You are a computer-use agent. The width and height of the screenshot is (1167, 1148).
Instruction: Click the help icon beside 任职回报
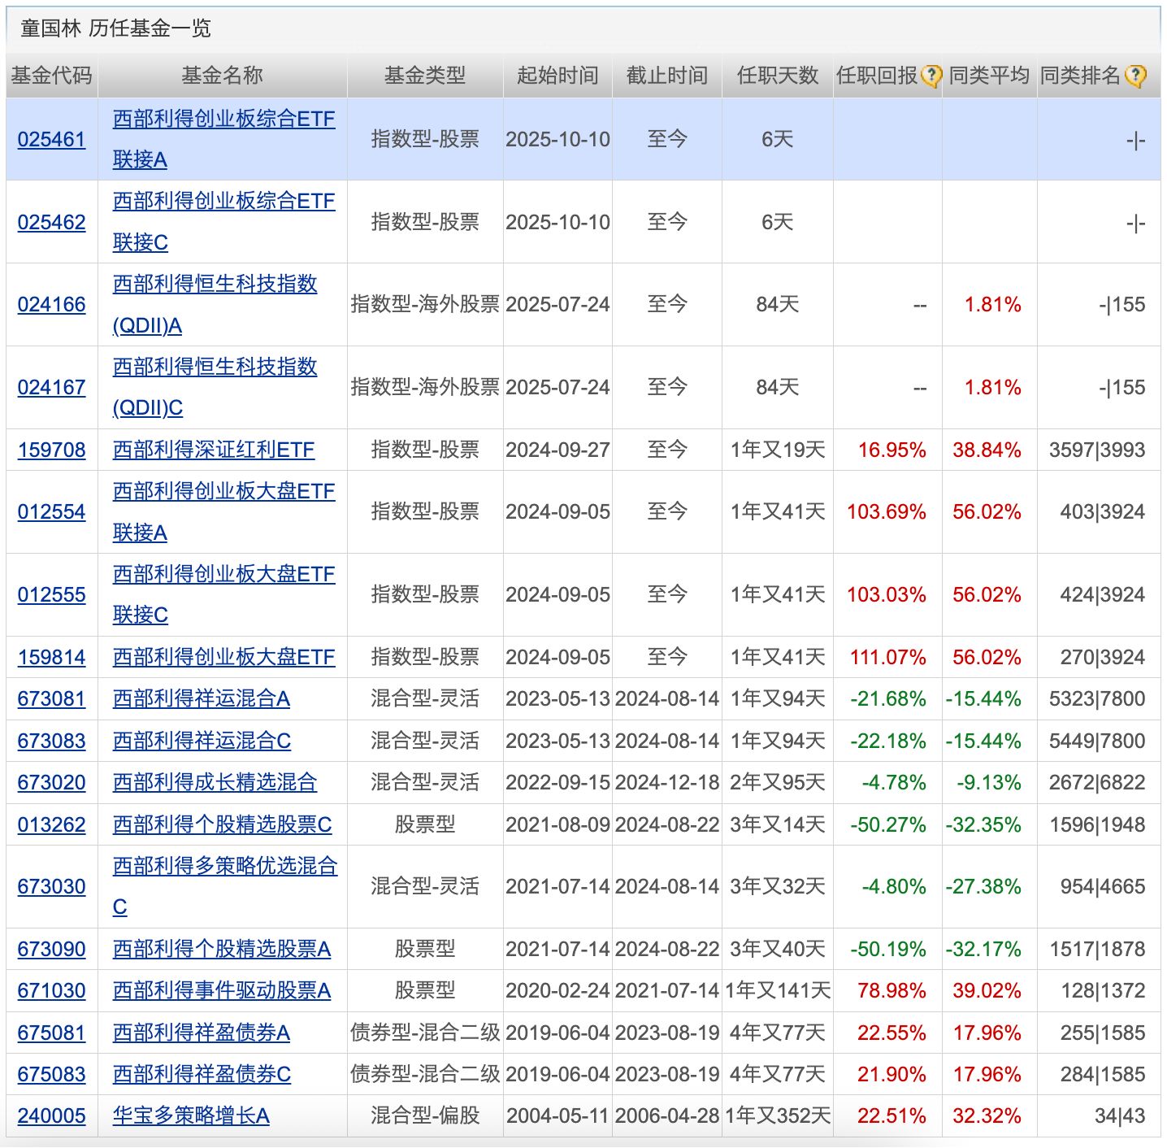coord(931,76)
